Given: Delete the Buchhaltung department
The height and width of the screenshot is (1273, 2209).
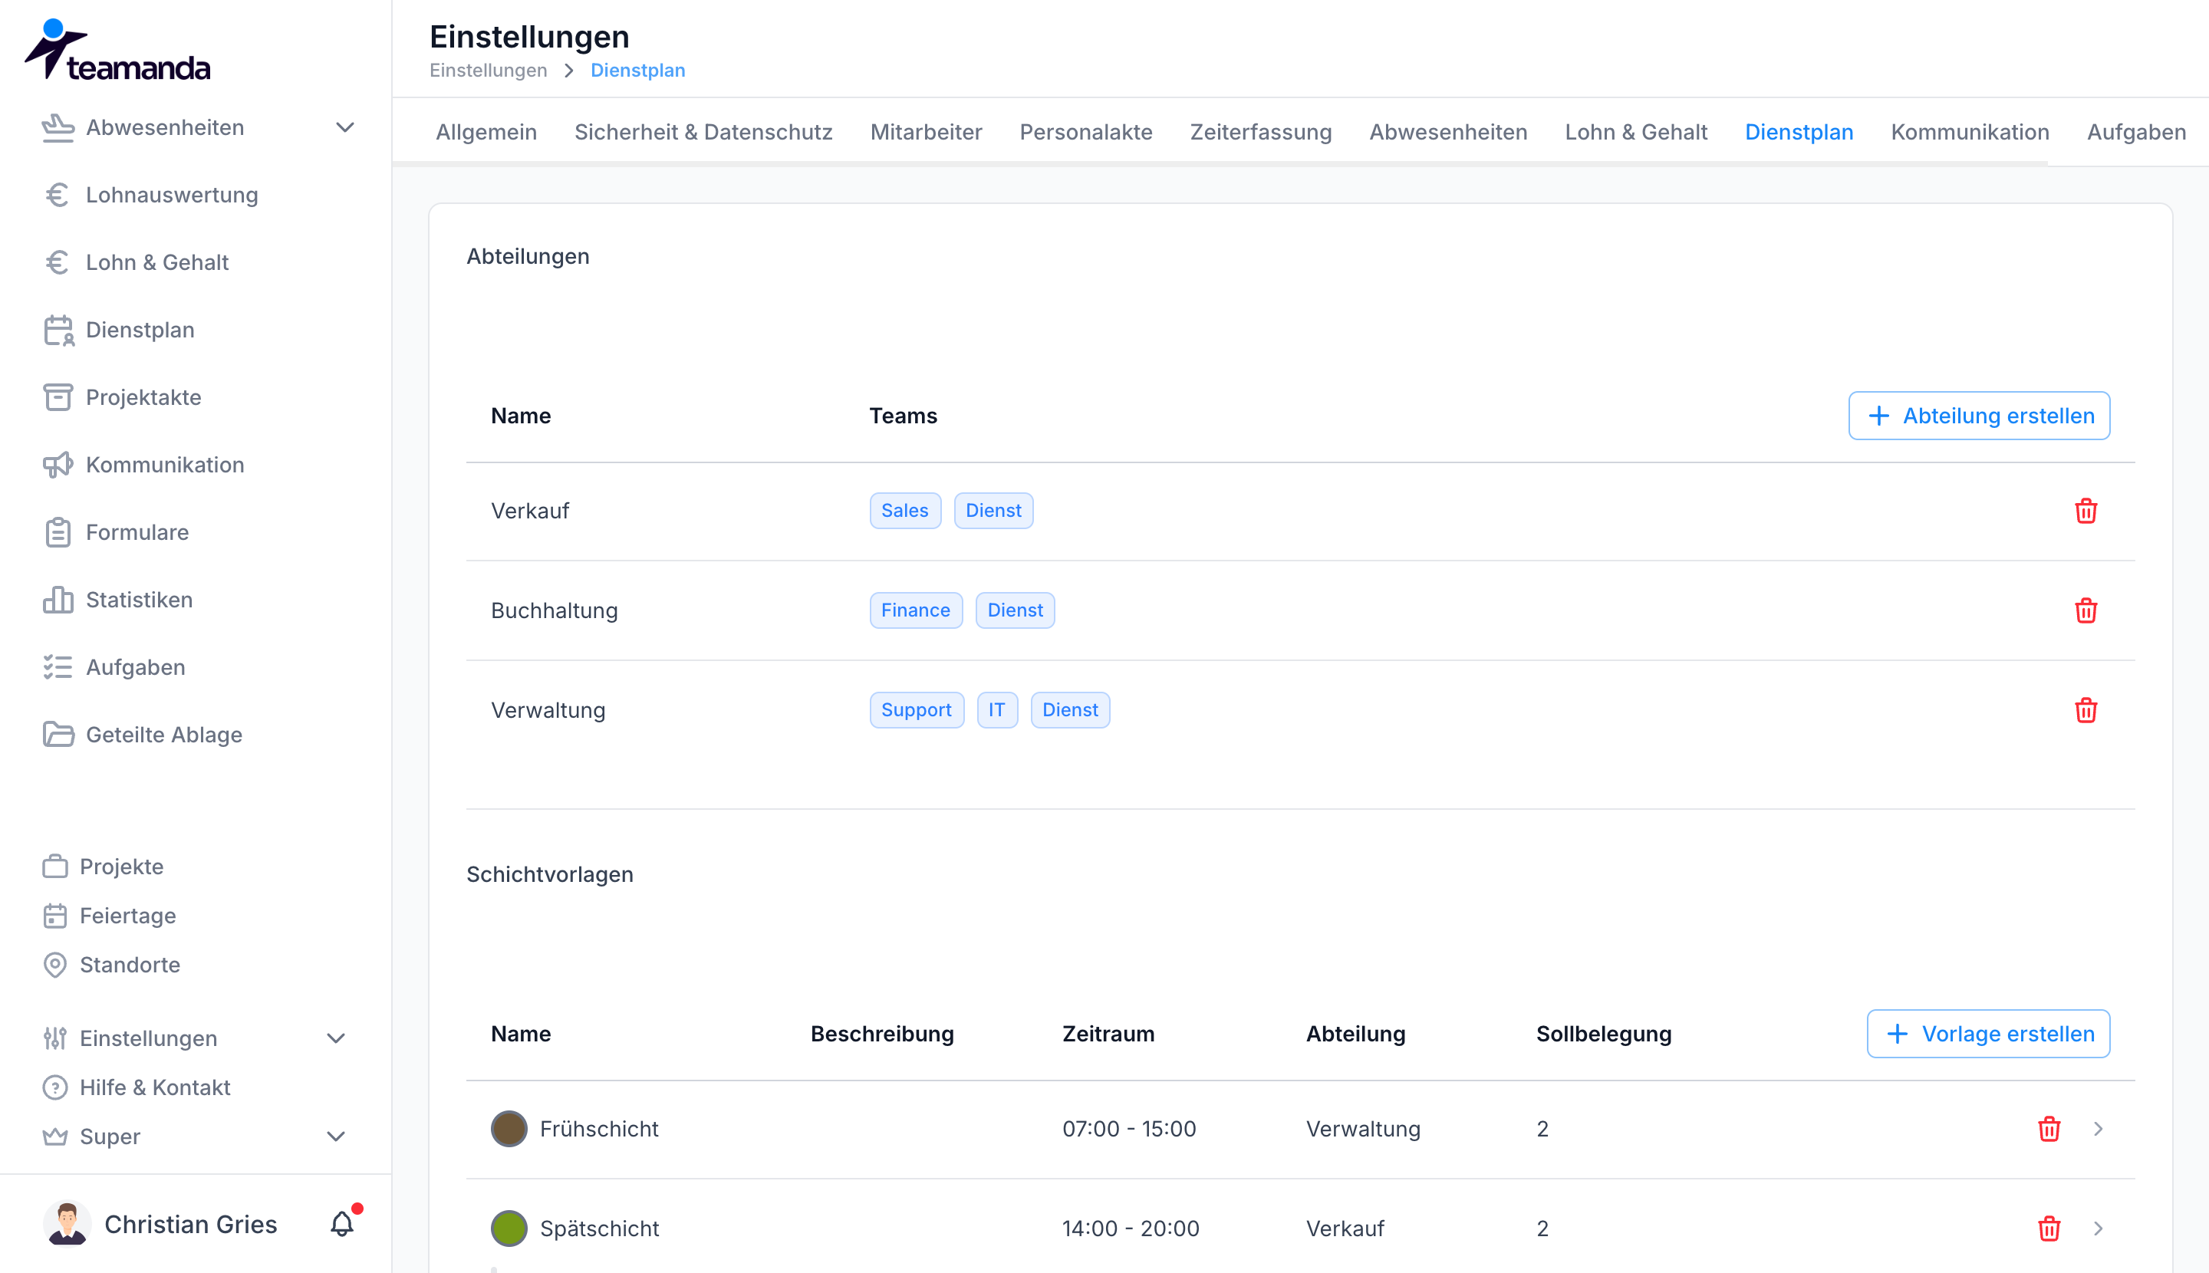Looking at the screenshot, I should [2086, 610].
